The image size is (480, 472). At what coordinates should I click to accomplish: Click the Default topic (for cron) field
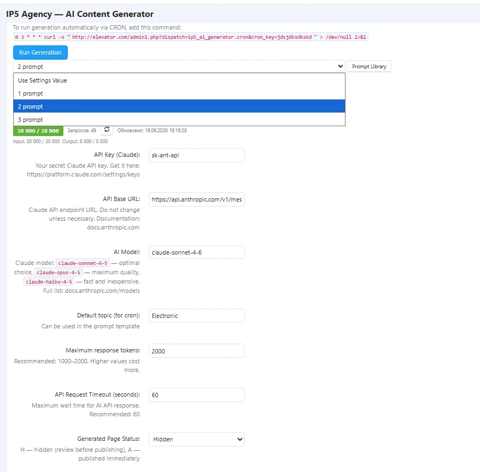(196, 316)
